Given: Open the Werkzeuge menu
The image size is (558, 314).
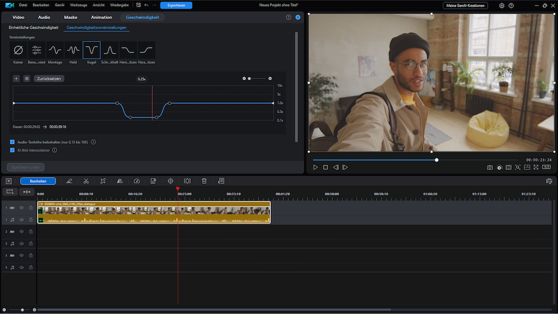Looking at the screenshot, I should tap(78, 5).
